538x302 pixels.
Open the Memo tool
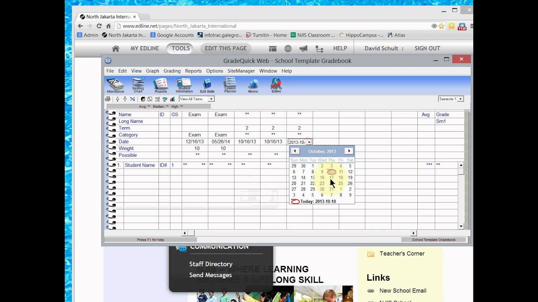pos(253,85)
